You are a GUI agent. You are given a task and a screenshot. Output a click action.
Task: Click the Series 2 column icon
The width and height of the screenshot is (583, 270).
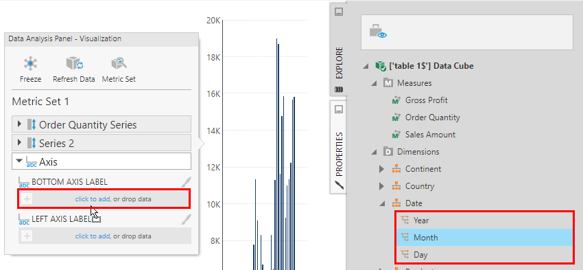[32, 143]
